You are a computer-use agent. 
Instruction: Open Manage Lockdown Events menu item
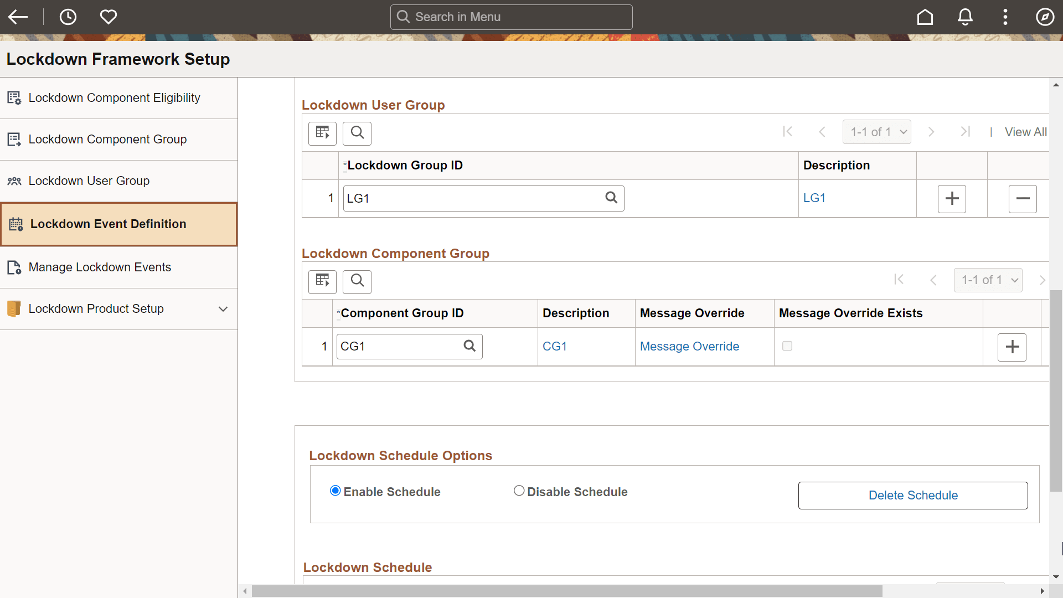pyautogui.click(x=100, y=267)
